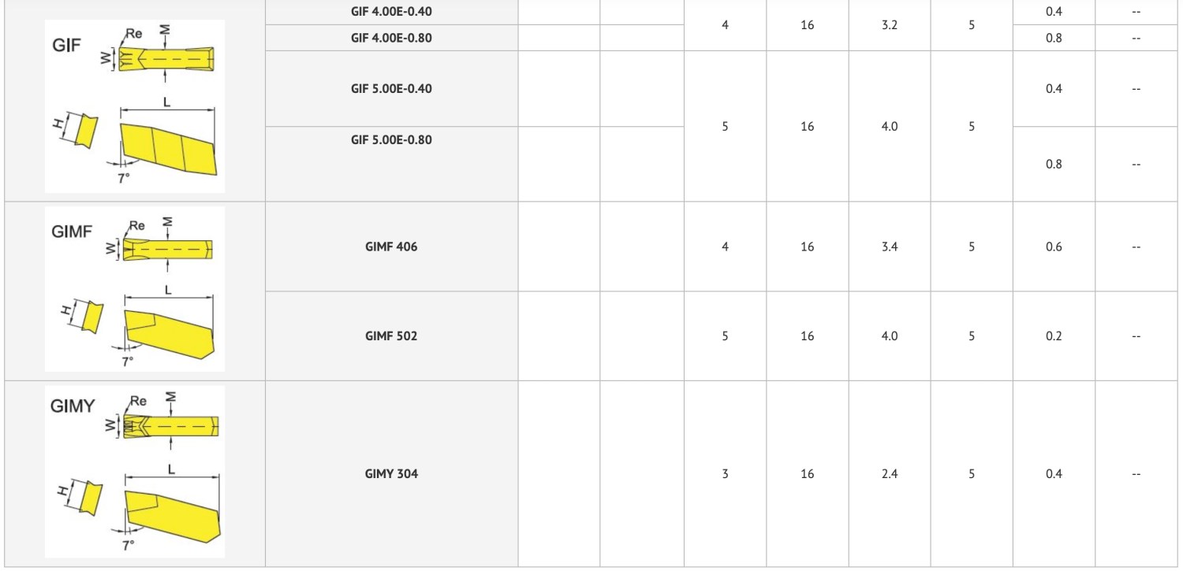Click the 3.4 value in GIMF 406 row

point(889,247)
